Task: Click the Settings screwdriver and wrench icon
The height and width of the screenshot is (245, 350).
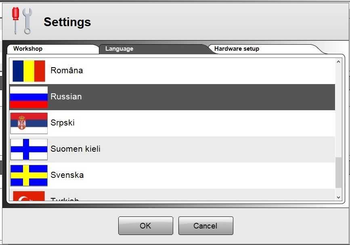Action: click(21, 21)
